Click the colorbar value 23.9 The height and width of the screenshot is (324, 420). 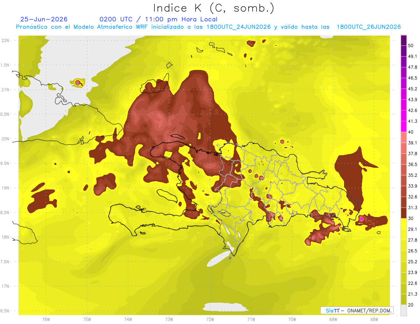click(x=413, y=272)
